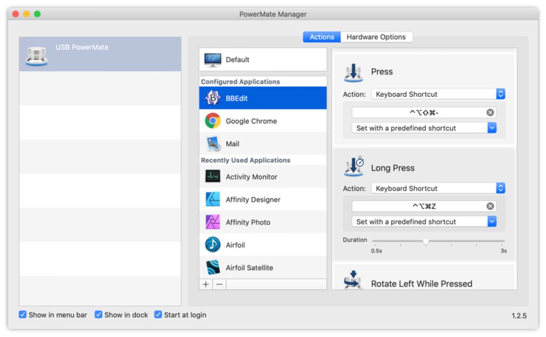Click the Rotate Left While Pressed icon
Image resolution: width=546 pixels, height=337 pixels.
353,280
